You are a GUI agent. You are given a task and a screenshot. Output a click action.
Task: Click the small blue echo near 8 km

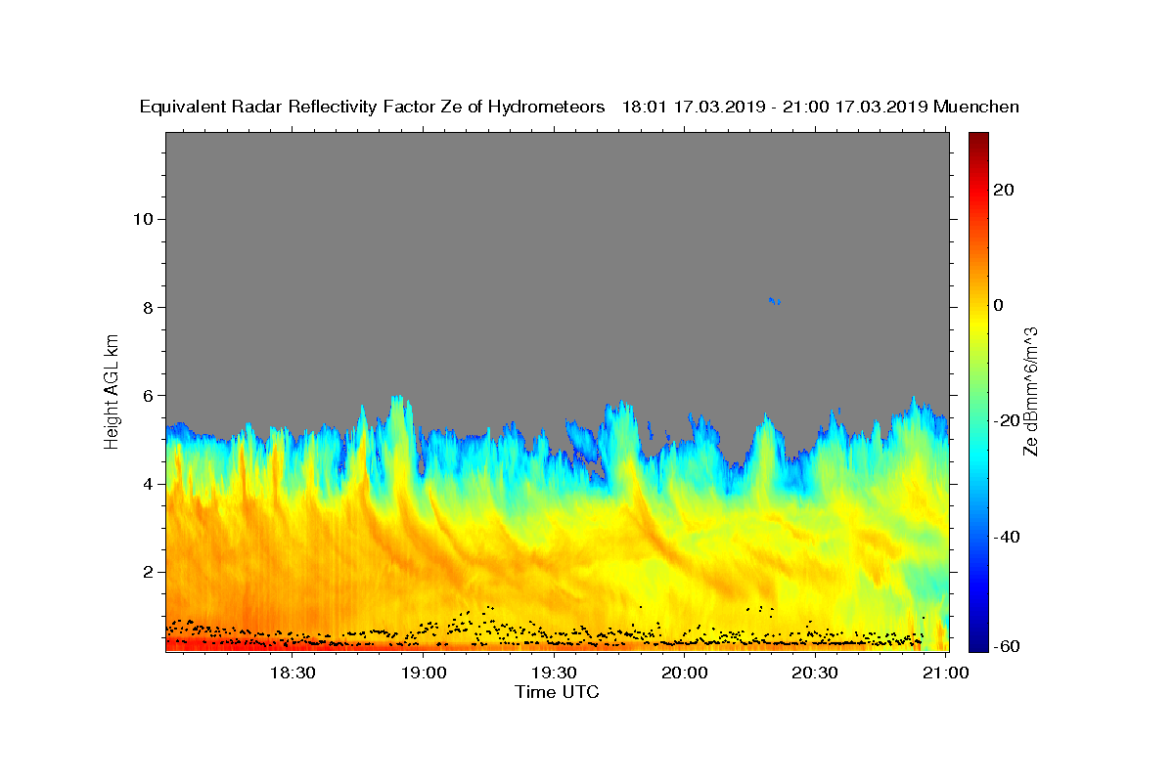pyautogui.click(x=774, y=300)
